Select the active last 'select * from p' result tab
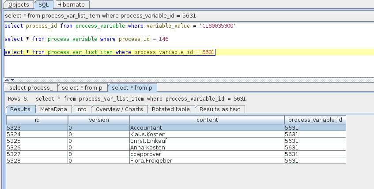 [132, 88]
